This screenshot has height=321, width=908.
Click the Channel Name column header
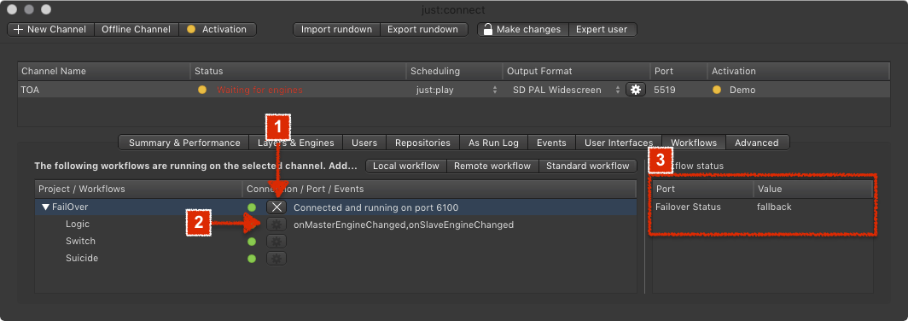104,71
